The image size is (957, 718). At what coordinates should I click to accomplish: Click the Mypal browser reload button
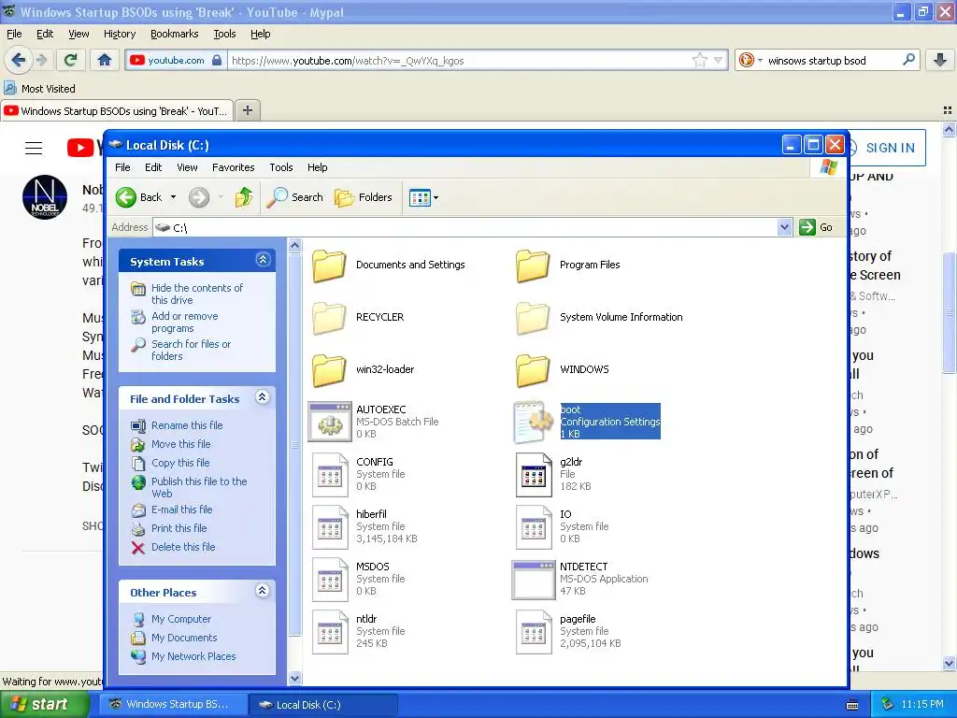(x=71, y=60)
